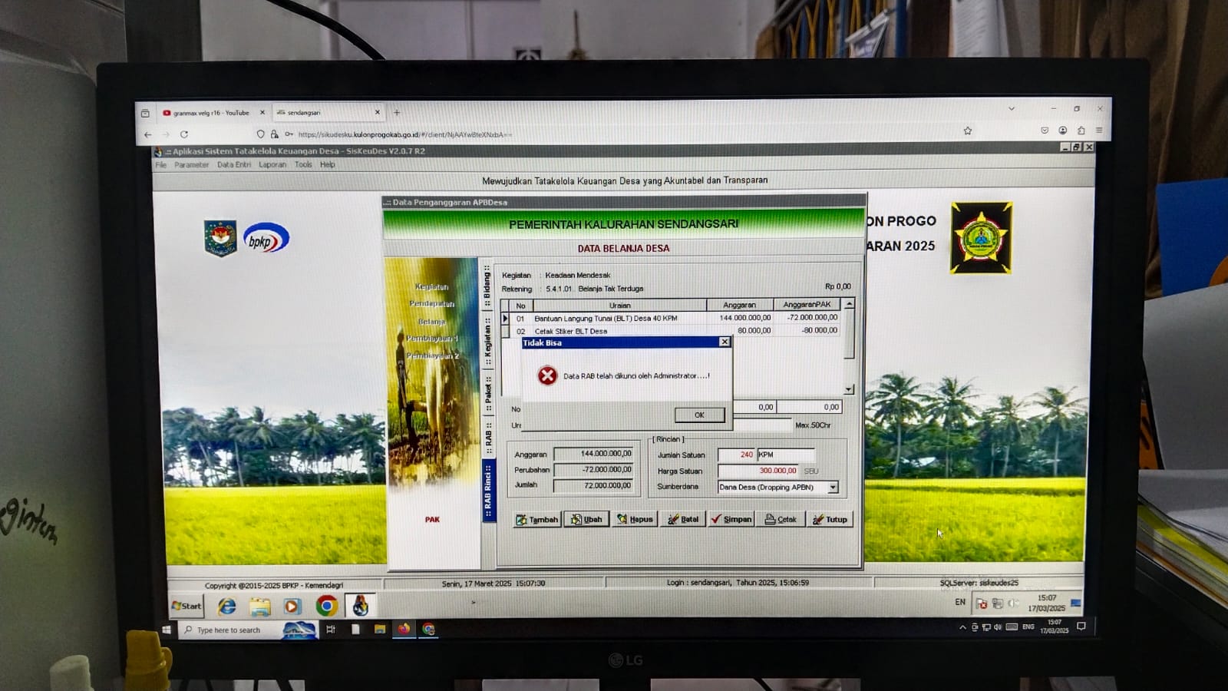The width and height of the screenshot is (1228, 691).
Task: Switch to the YouTube browser tab
Action: coord(213,113)
